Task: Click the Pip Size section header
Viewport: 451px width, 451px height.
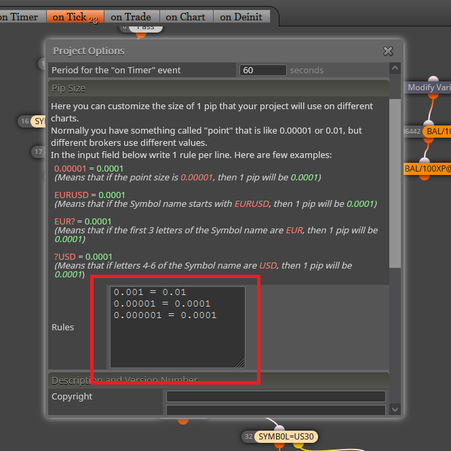Action: 218,88
